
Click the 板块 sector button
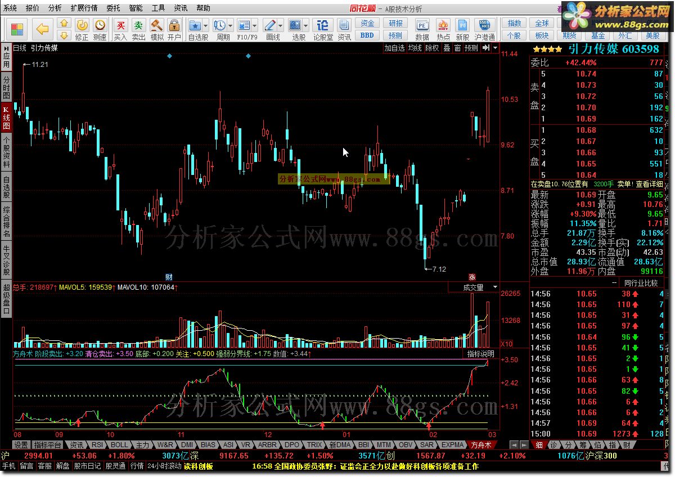click(x=542, y=35)
